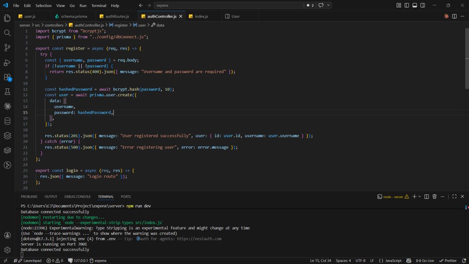Split the terminal panel
This screenshot has width=469, height=264.
[x=426, y=197]
